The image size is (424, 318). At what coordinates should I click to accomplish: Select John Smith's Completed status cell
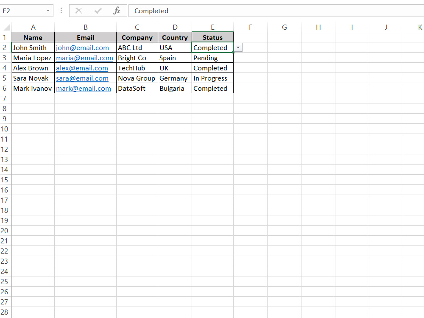pos(212,47)
